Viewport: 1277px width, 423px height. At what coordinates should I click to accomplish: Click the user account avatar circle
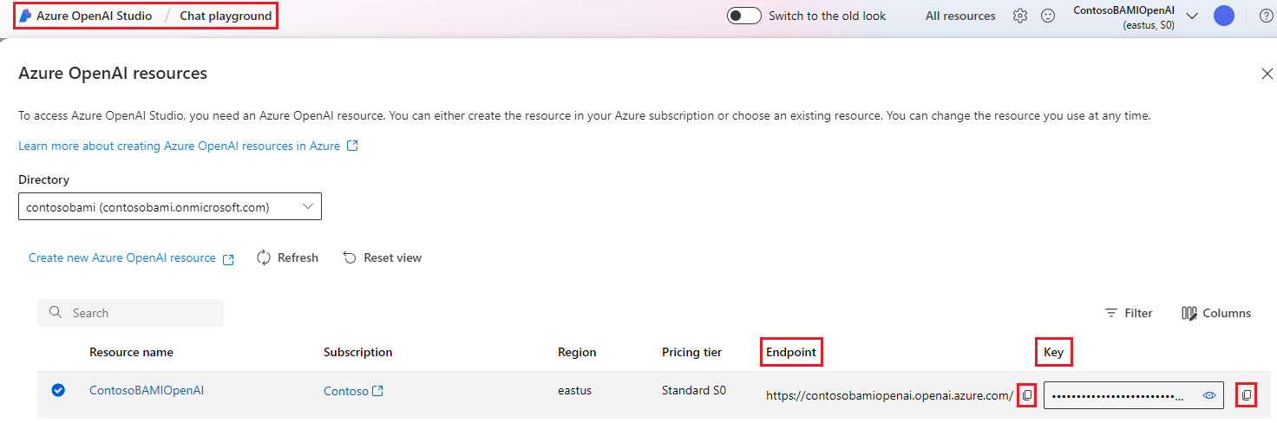[1223, 16]
